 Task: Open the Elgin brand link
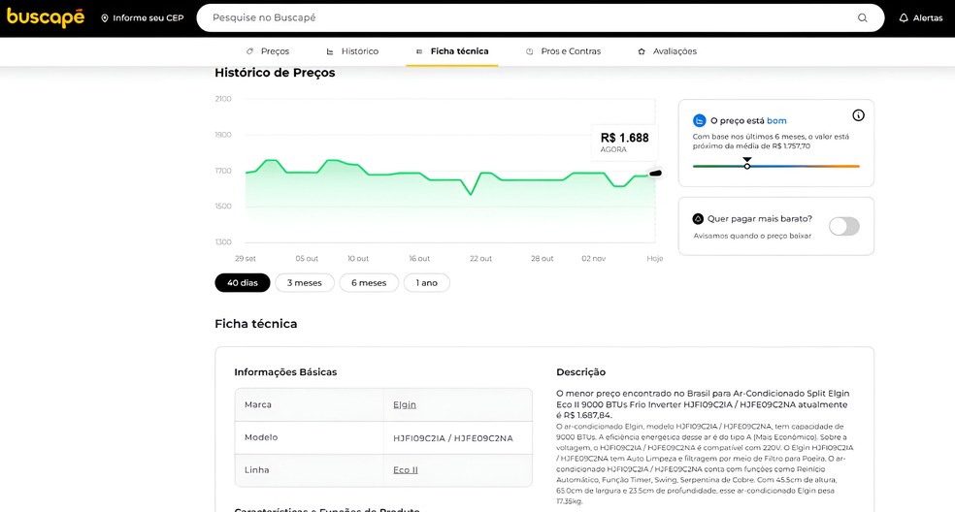coord(404,404)
